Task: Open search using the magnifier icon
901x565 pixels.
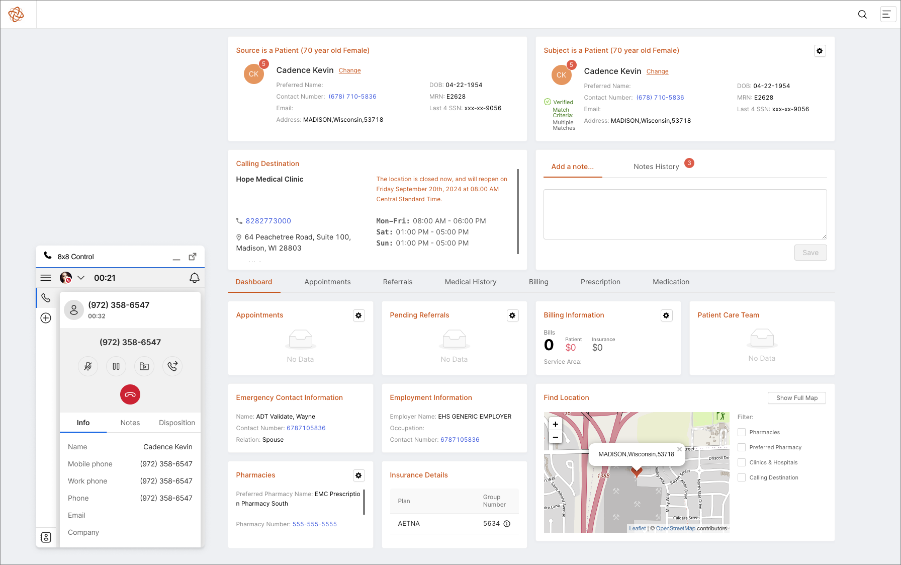Action: click(862, 15)
